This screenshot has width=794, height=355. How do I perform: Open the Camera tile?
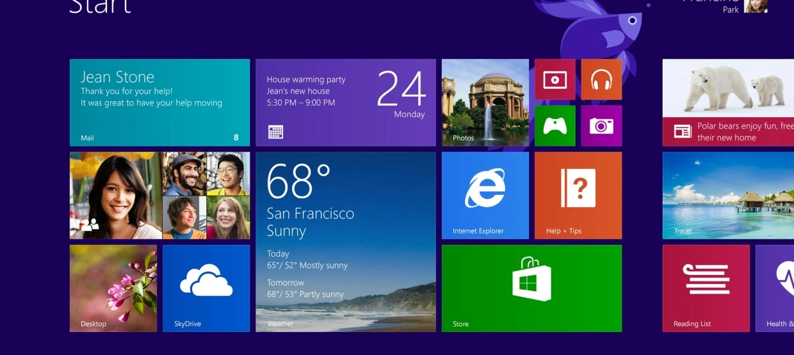pos(601,126)
